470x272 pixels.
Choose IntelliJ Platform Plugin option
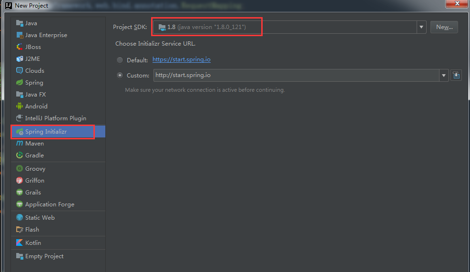[x=55, y=118]
